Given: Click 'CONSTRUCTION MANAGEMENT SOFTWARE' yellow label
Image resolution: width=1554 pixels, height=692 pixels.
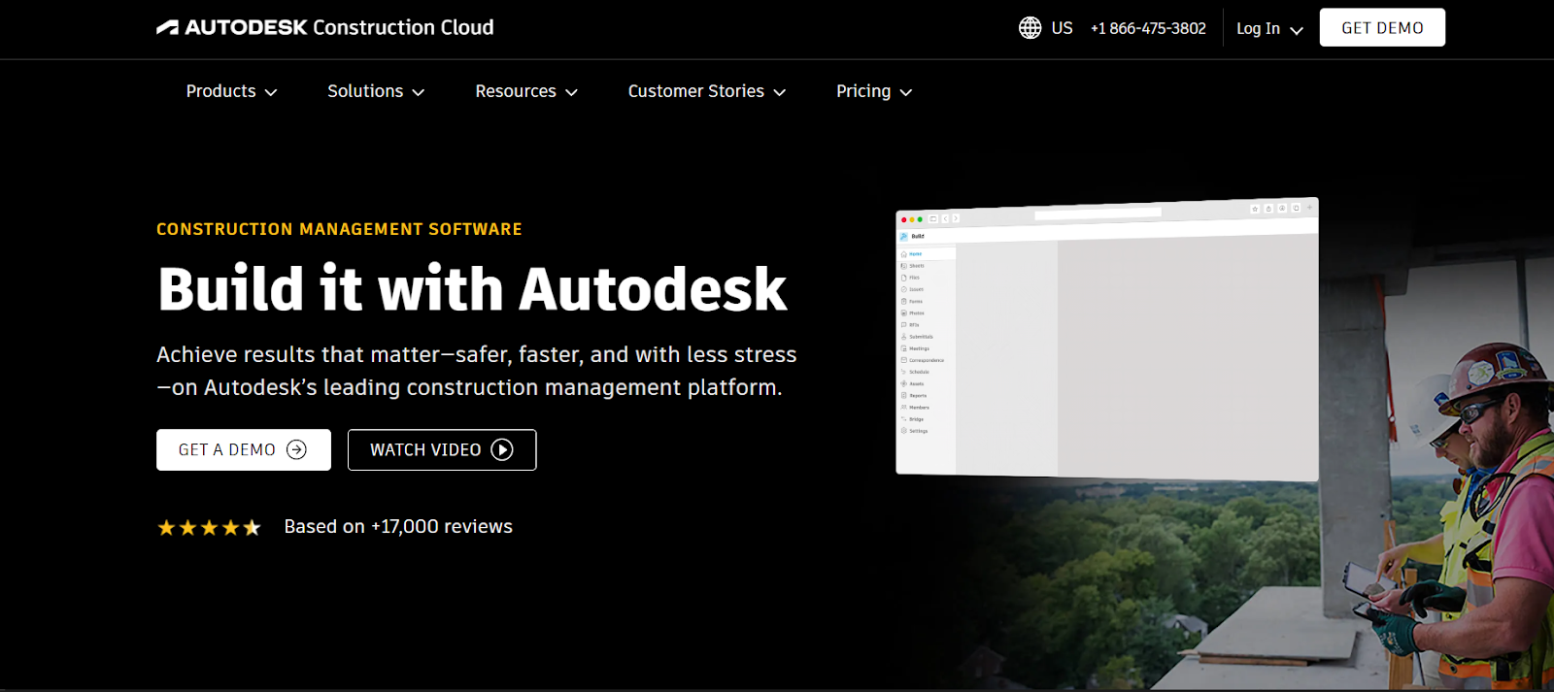Looking at the screenshot, I should (339, 229).
